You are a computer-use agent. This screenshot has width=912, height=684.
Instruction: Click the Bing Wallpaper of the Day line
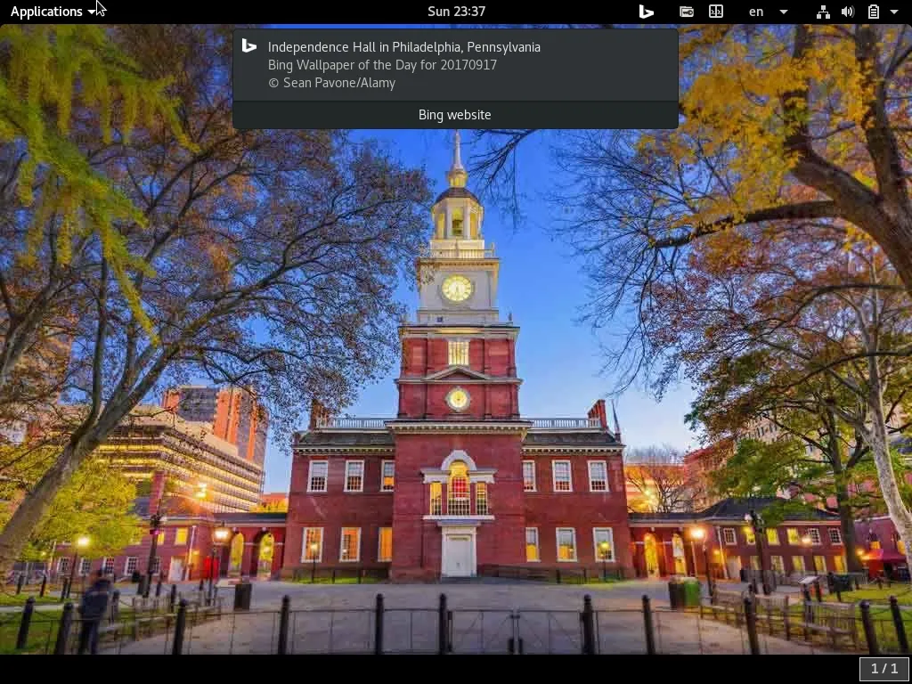tap(382, 65)
